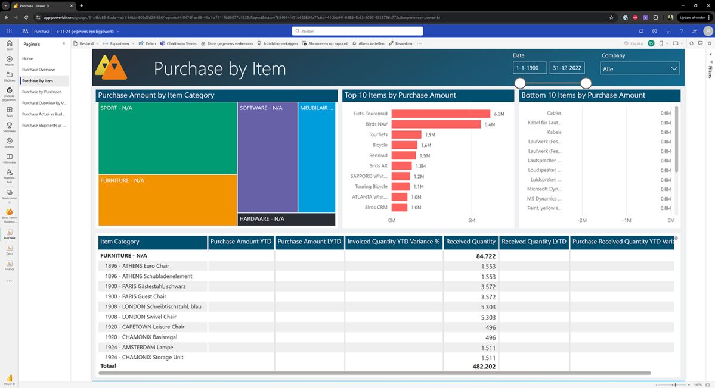Open the Monitor icon in the sidebar

(x=10, y=141)
